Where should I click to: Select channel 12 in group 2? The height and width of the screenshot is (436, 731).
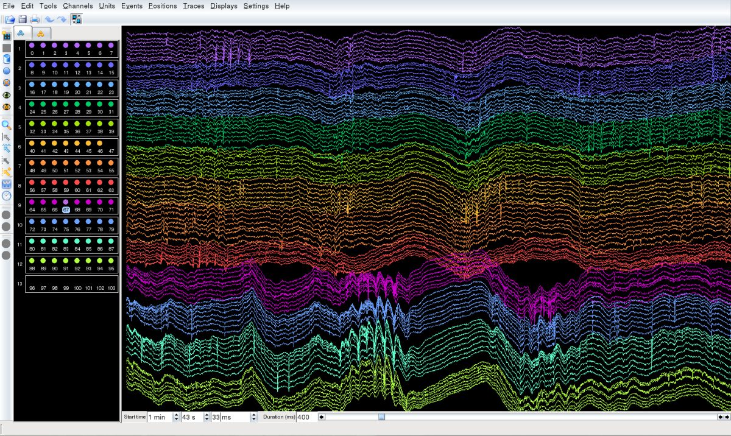pos(77,65)
